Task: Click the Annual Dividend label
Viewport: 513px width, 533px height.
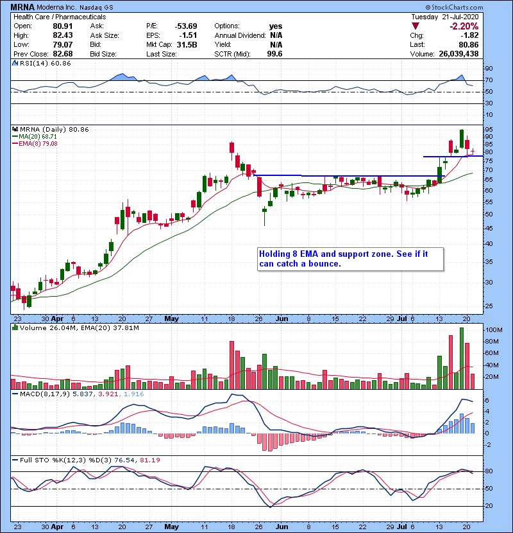Action: (x=240, y=35)
